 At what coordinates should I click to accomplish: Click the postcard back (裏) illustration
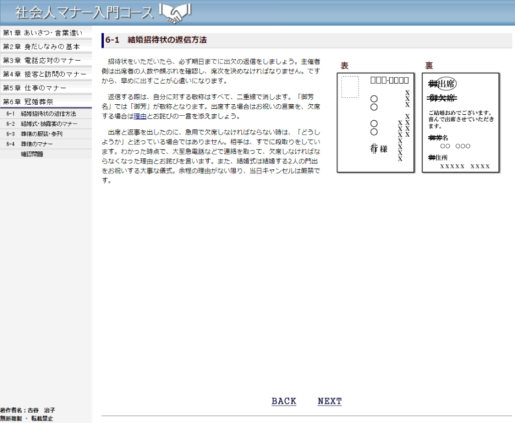[x=461, y=123]
